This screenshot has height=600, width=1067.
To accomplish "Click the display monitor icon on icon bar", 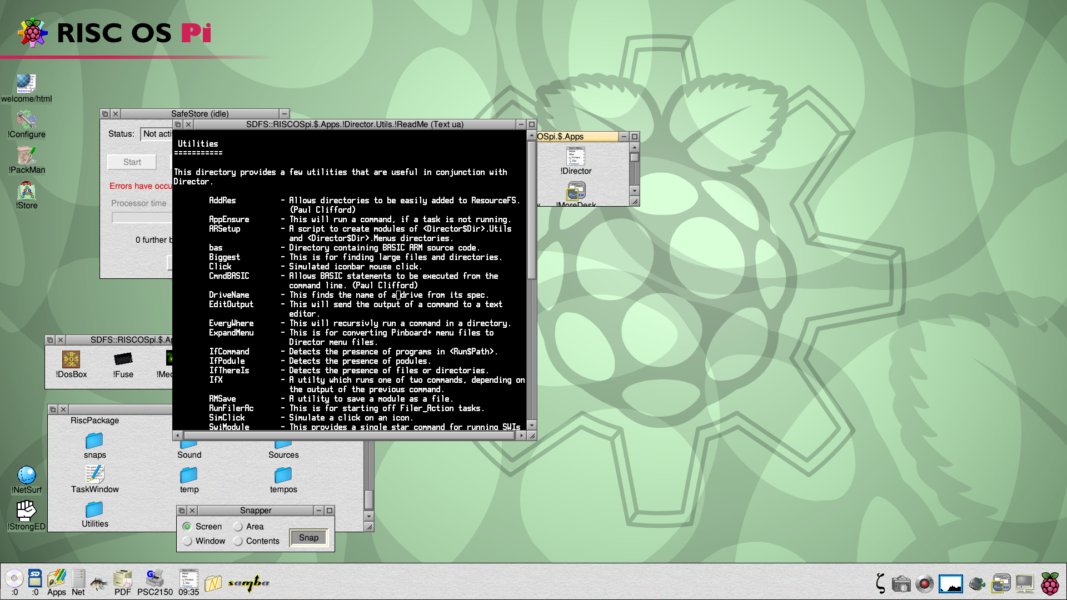I will coord(1024,583).
